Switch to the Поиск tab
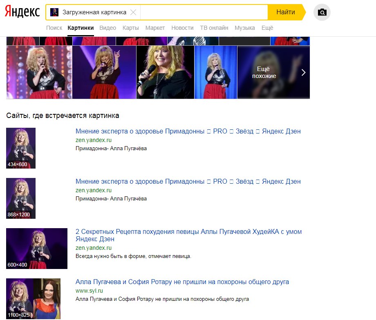The height and width of the screenshot is (320, 376). coord(54,28)
